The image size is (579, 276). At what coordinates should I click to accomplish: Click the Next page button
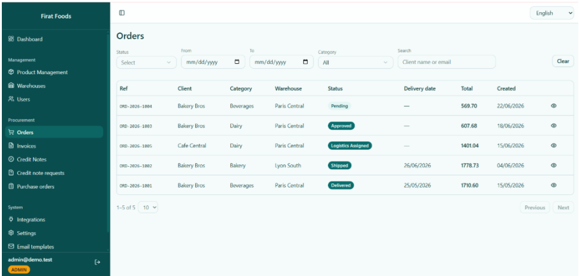coord(563,207)
